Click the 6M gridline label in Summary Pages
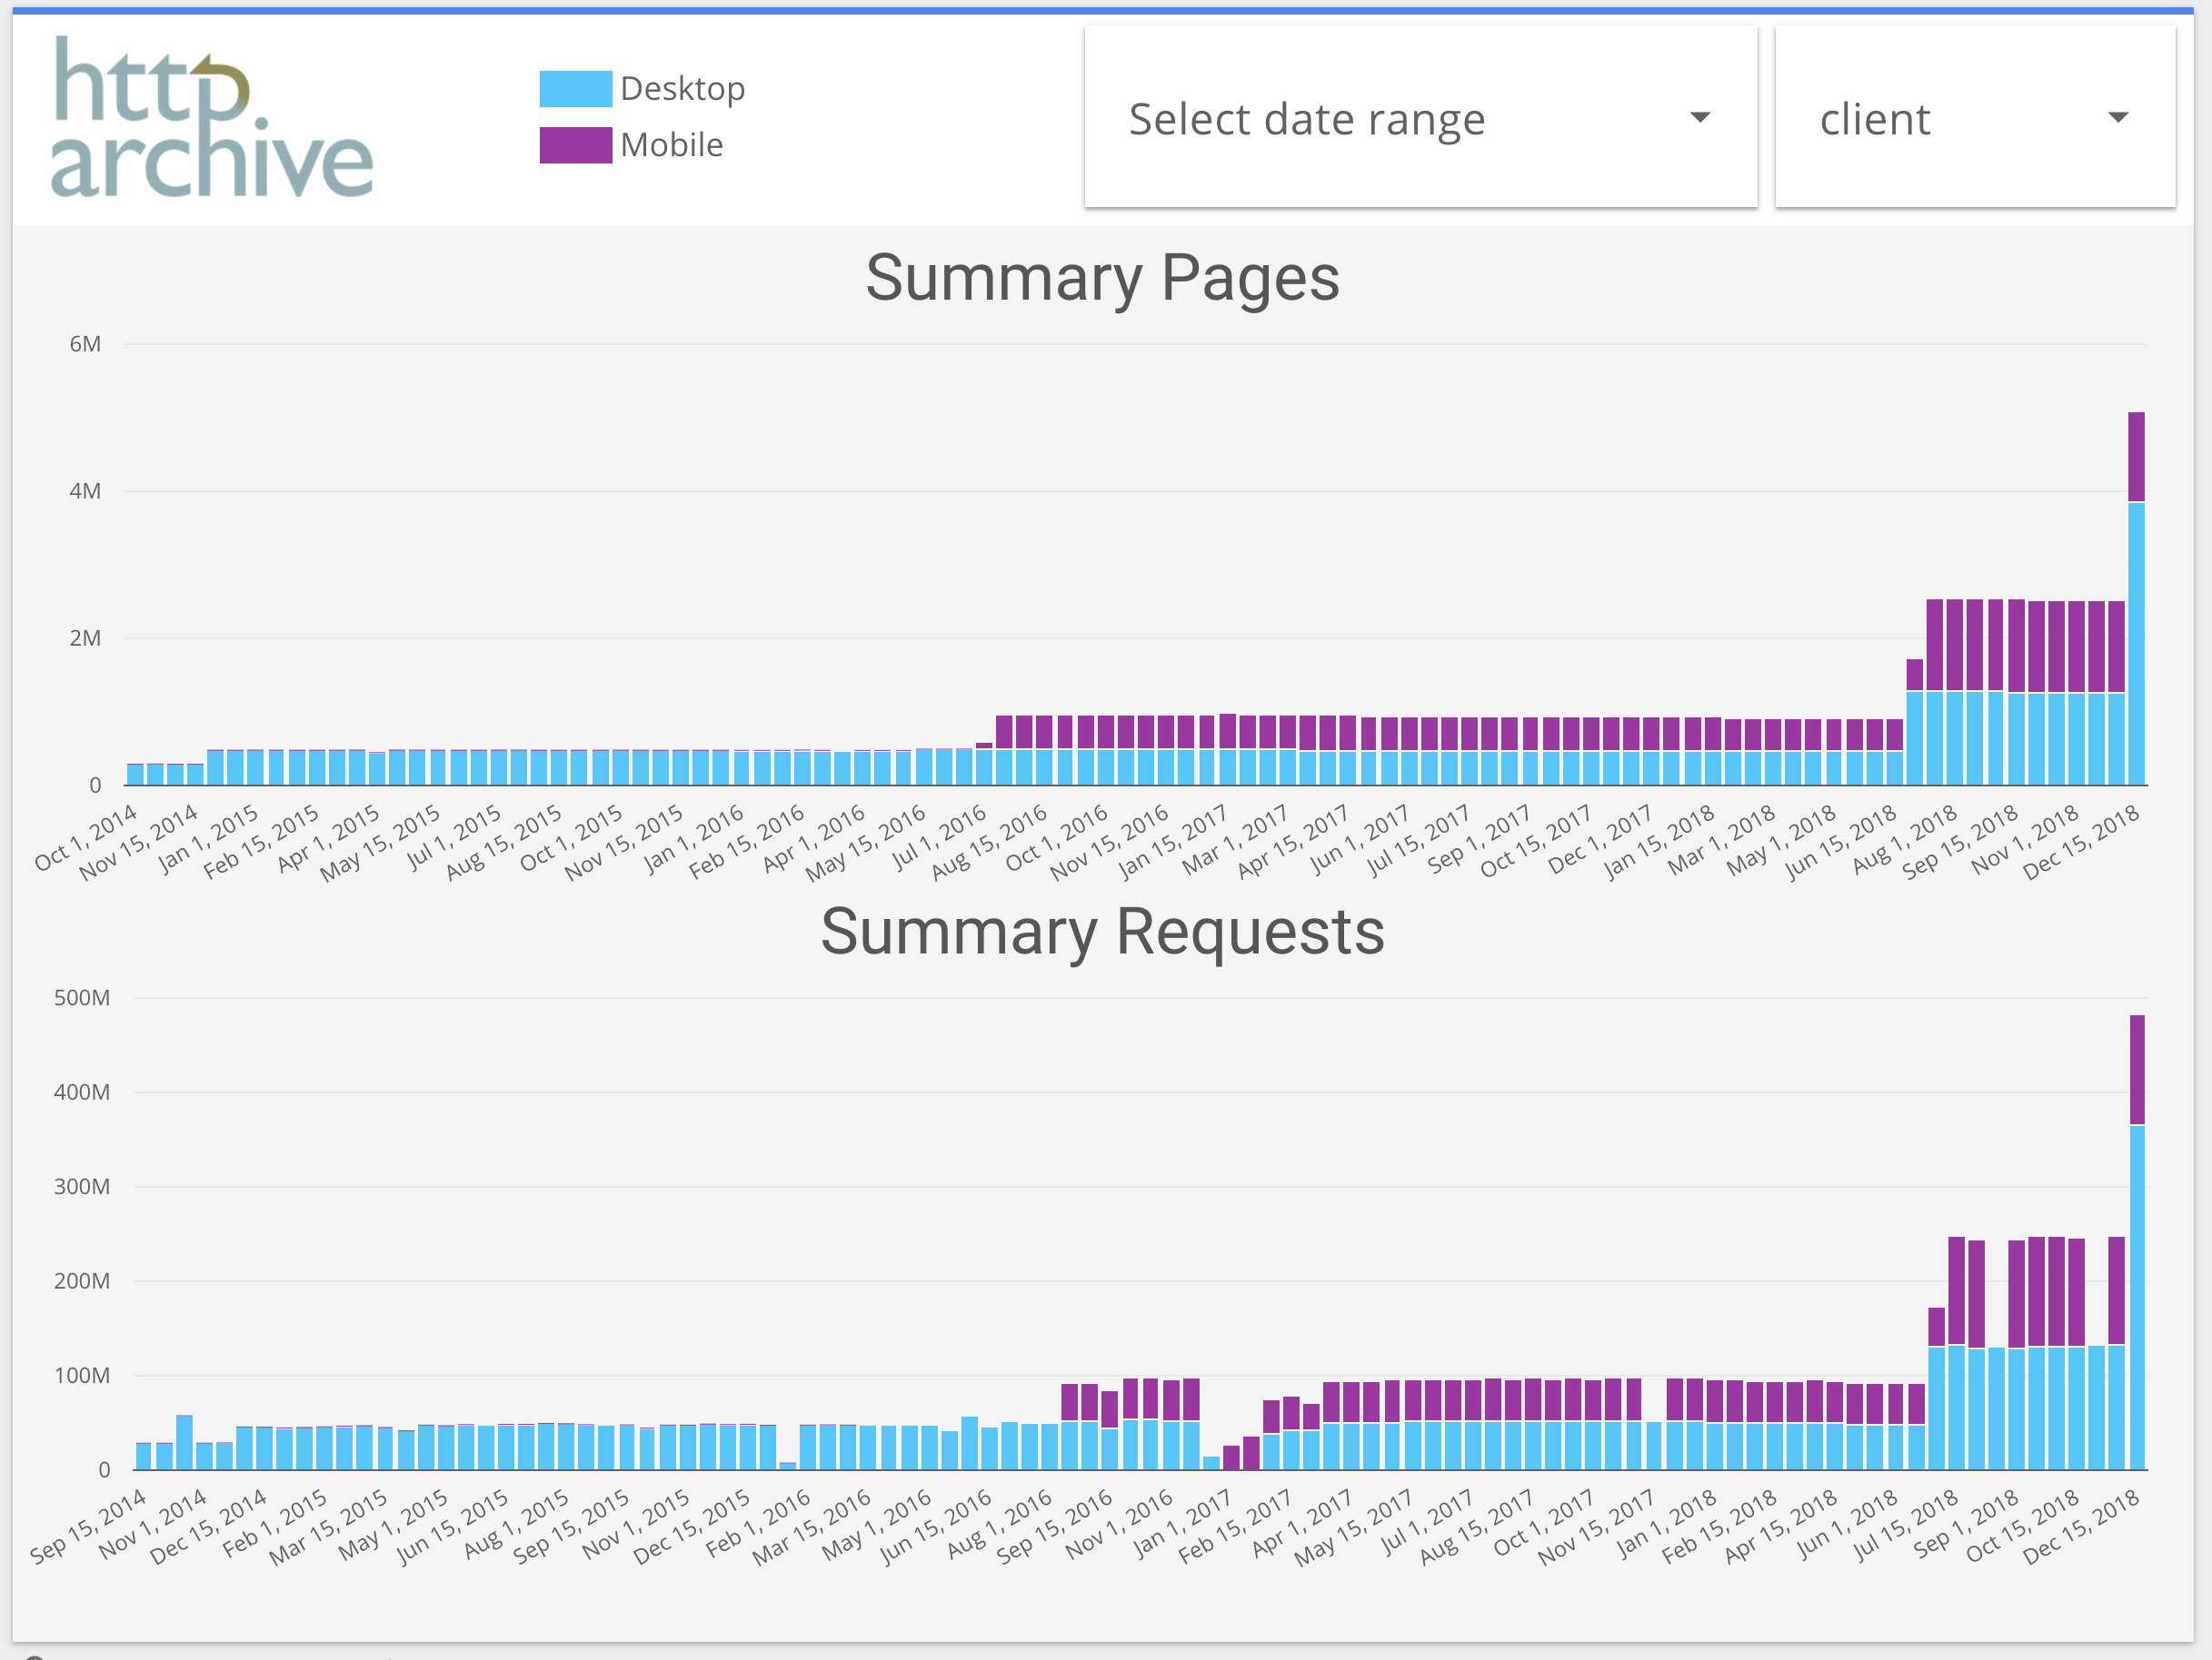This screenshot has height=1660, width=2212. [85, 345]
